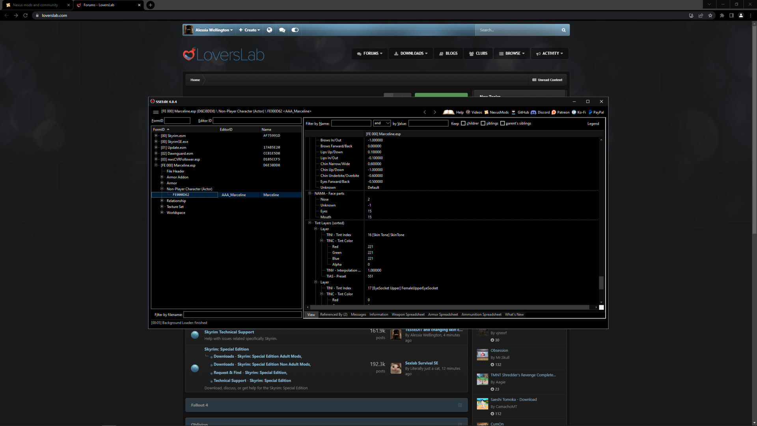Image resolution: width=757 pixels, height=426 pixels.
Task: Enable Keep siblings checkbox
Action: tap(483, 123)
